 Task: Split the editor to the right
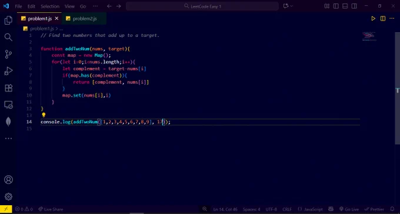383,19
